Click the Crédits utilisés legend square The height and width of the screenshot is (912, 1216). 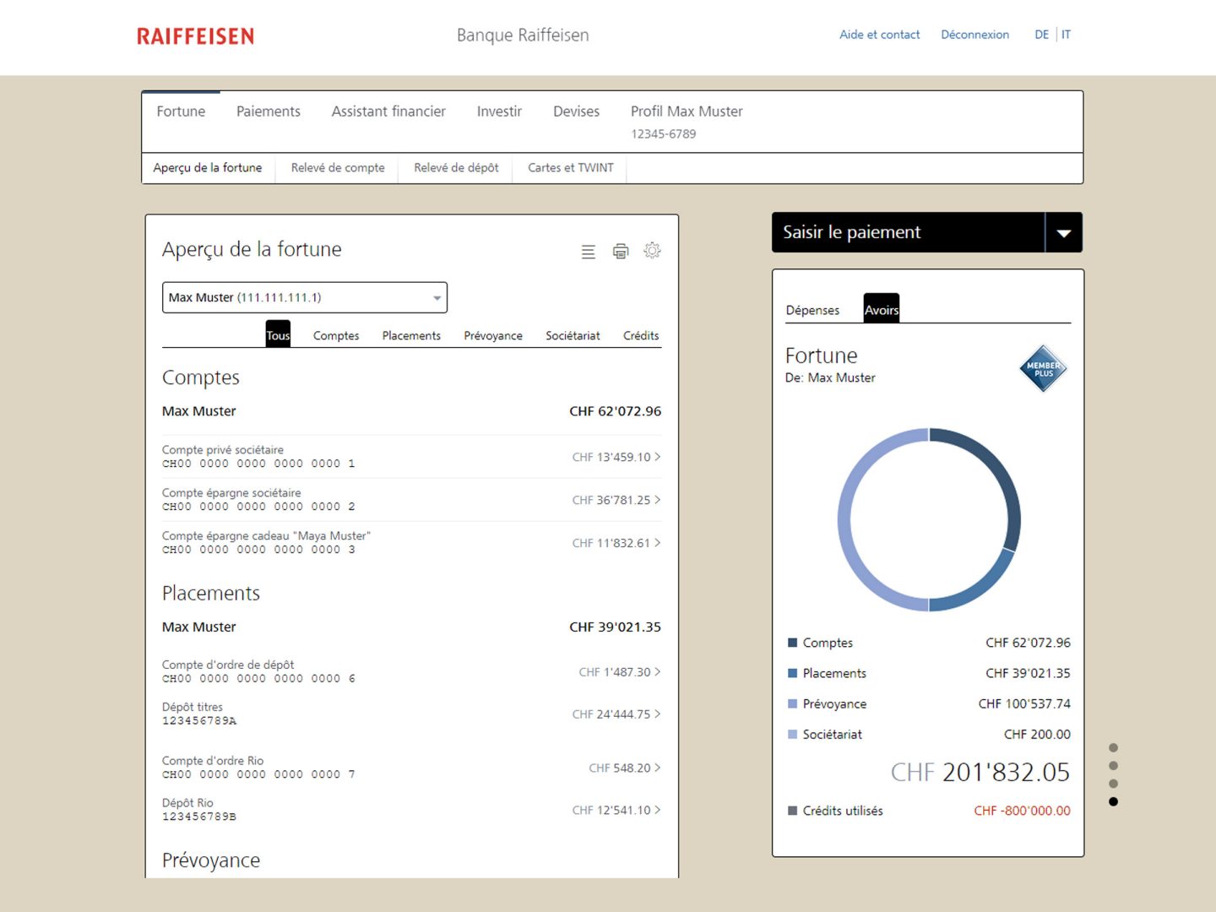tap(792, 811)
